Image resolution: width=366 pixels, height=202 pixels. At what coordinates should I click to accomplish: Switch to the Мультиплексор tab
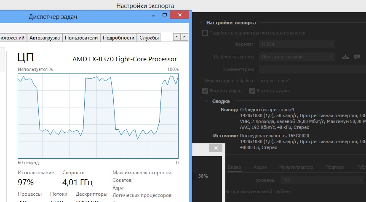tap(296, 167)
